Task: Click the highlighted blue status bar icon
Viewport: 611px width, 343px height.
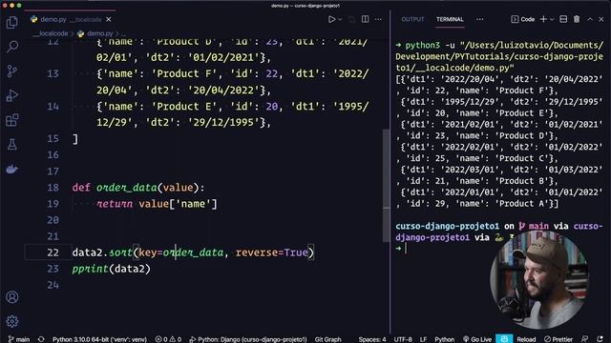Action: pyautogui.click(x=504, y=339)
